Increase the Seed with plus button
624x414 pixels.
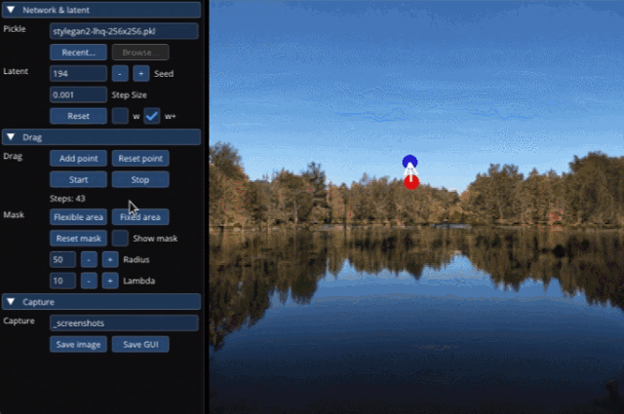(140, 73)
